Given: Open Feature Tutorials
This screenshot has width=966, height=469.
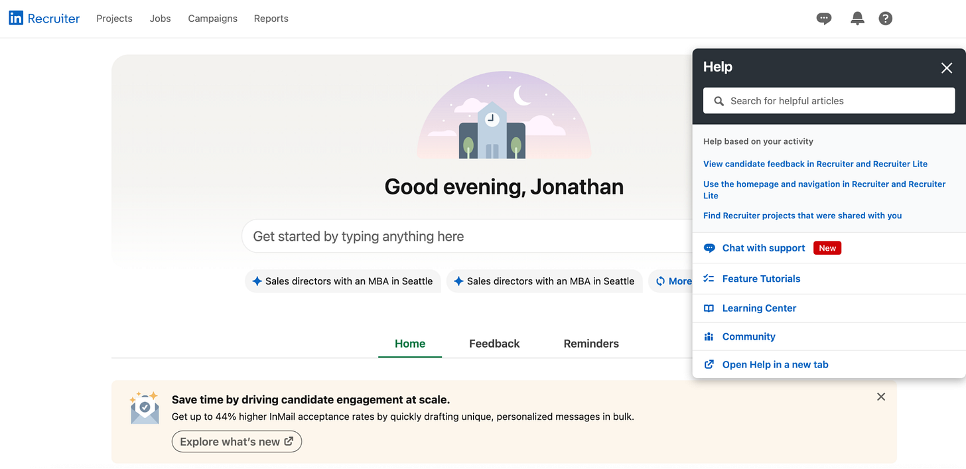Looking at the screenshot, I should pyautogui.click(x=761, y=279).
